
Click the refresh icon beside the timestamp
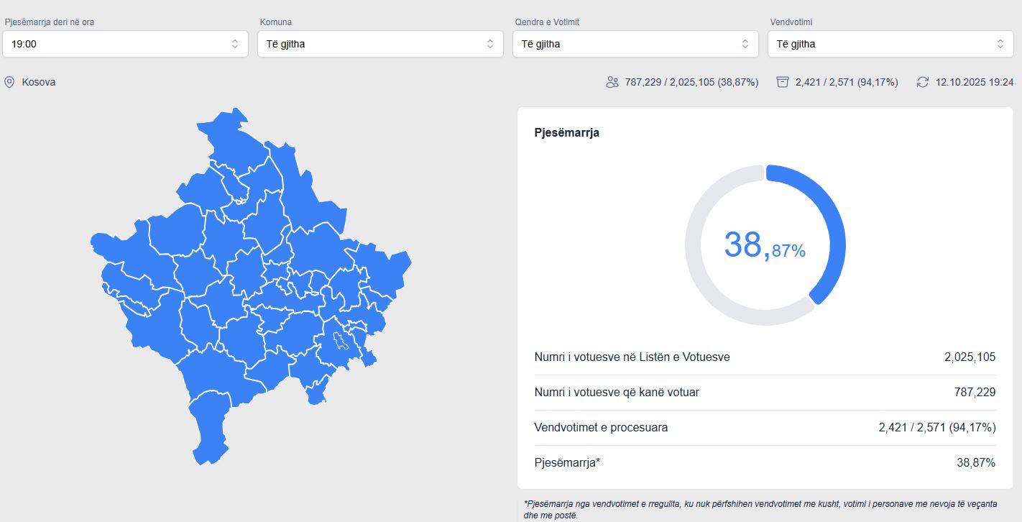pos(923,82)
